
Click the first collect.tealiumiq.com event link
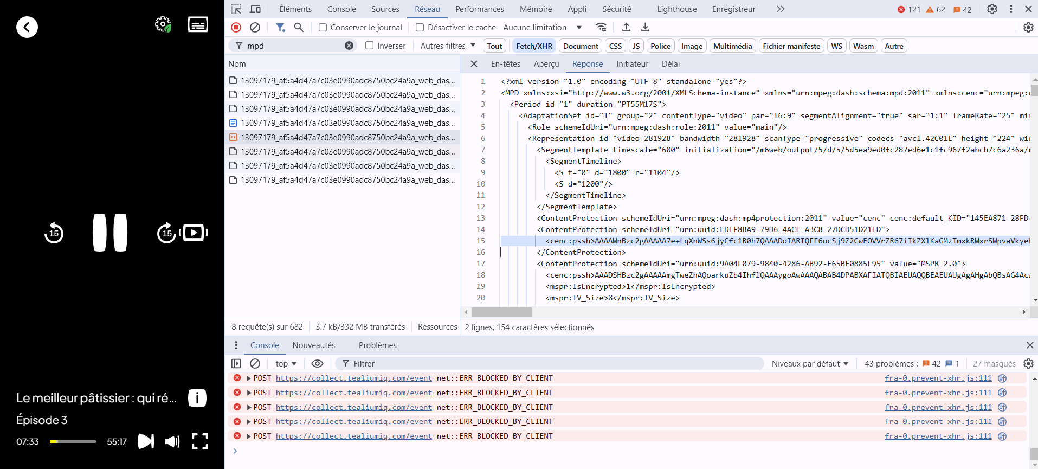353,378
